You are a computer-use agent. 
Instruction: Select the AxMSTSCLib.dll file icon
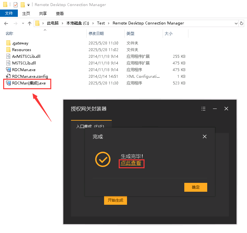[8, 56]
